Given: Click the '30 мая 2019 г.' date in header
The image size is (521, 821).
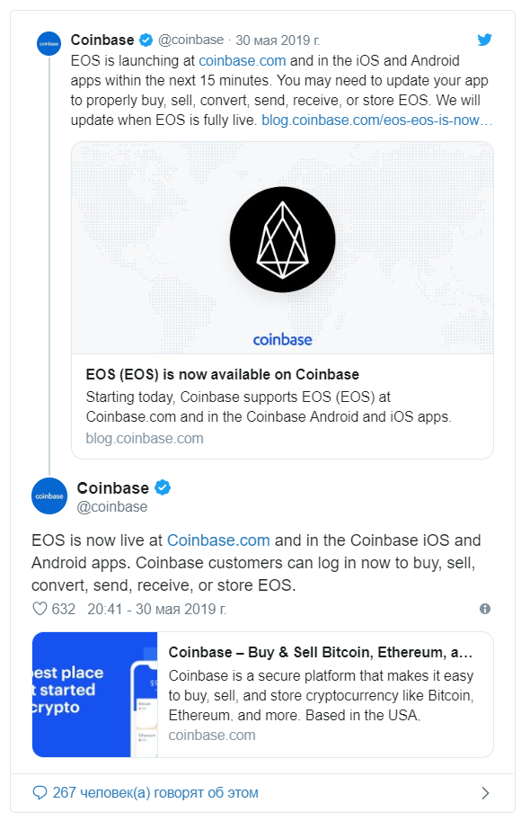Looking at the screenshot, I should (278, 40).
